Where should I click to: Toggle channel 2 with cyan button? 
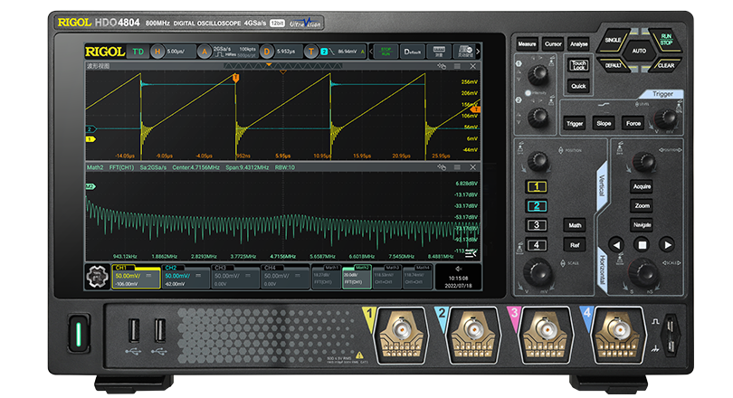pos(537,206)
